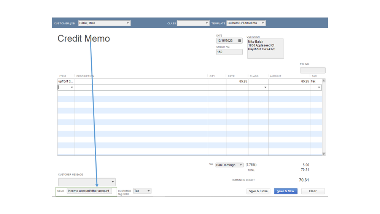The height and width of the screenshot is (214, 380).
Task: Expand the Item dropdown in the second line row
Action: coord(72,87)
